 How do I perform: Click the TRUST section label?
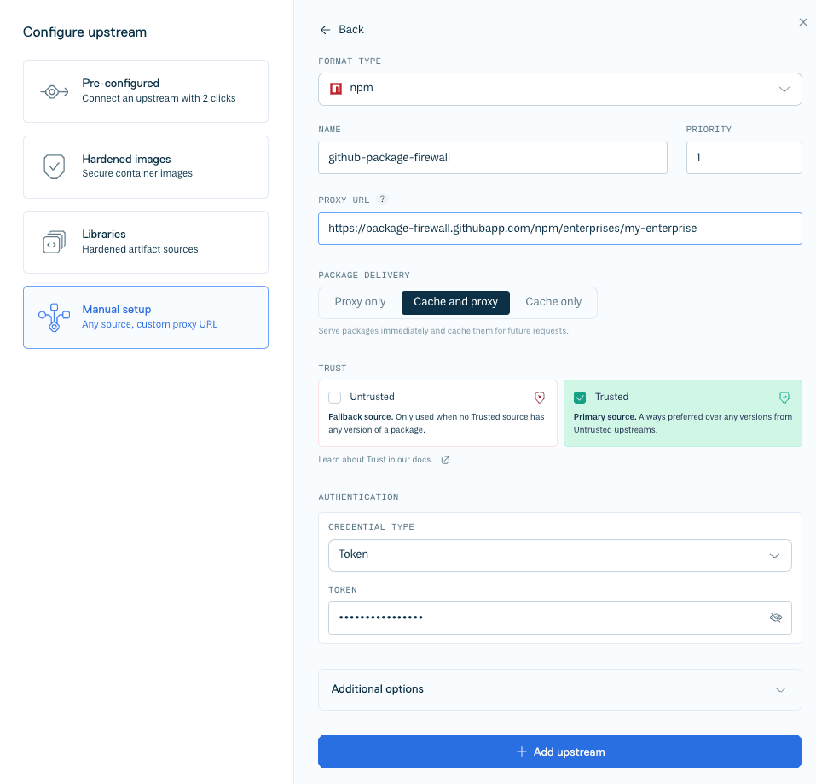pyautogui.click(x=333, y=369)
